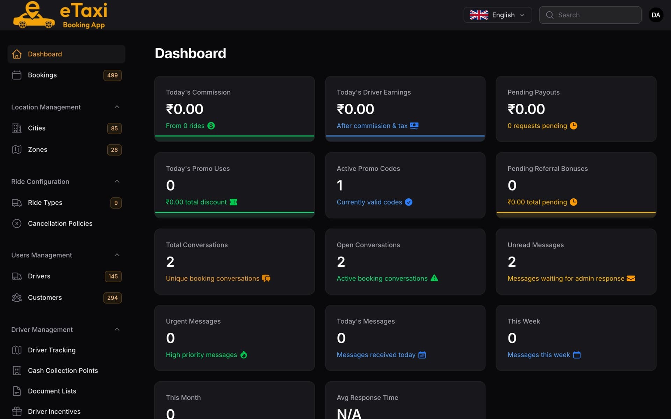Viewport: 671px width, 419px height.
Task: Open Document Lists
Action: (66, 391)
